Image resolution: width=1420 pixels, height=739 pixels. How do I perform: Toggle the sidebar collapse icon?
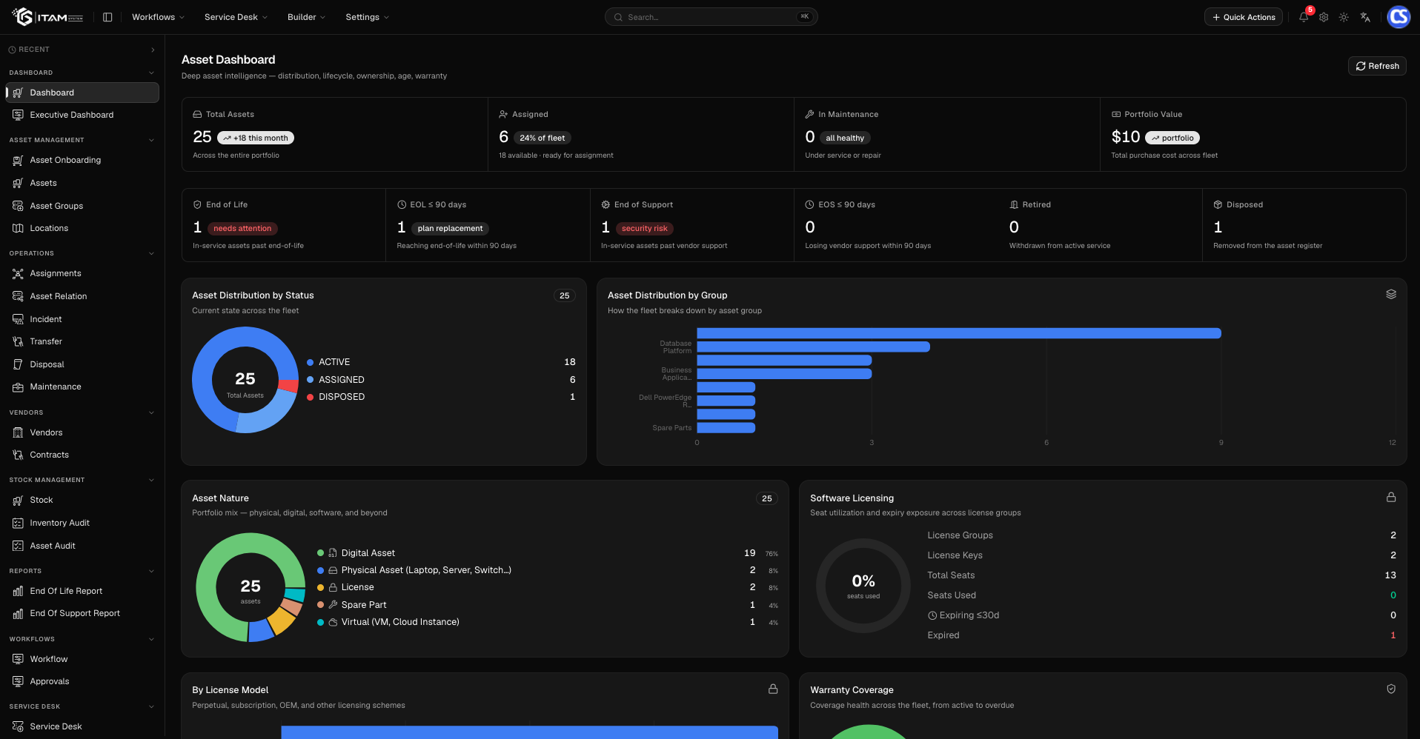tap(107, 17)
